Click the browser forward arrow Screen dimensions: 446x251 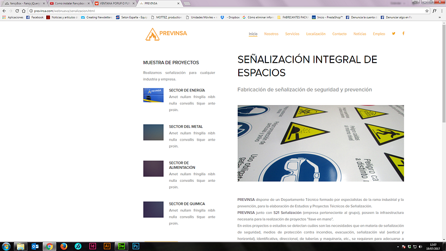(10, 11)
